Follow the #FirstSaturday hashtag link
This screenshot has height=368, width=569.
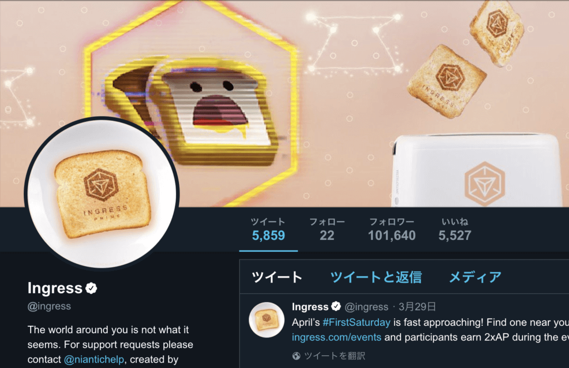[x=356, y=322]
